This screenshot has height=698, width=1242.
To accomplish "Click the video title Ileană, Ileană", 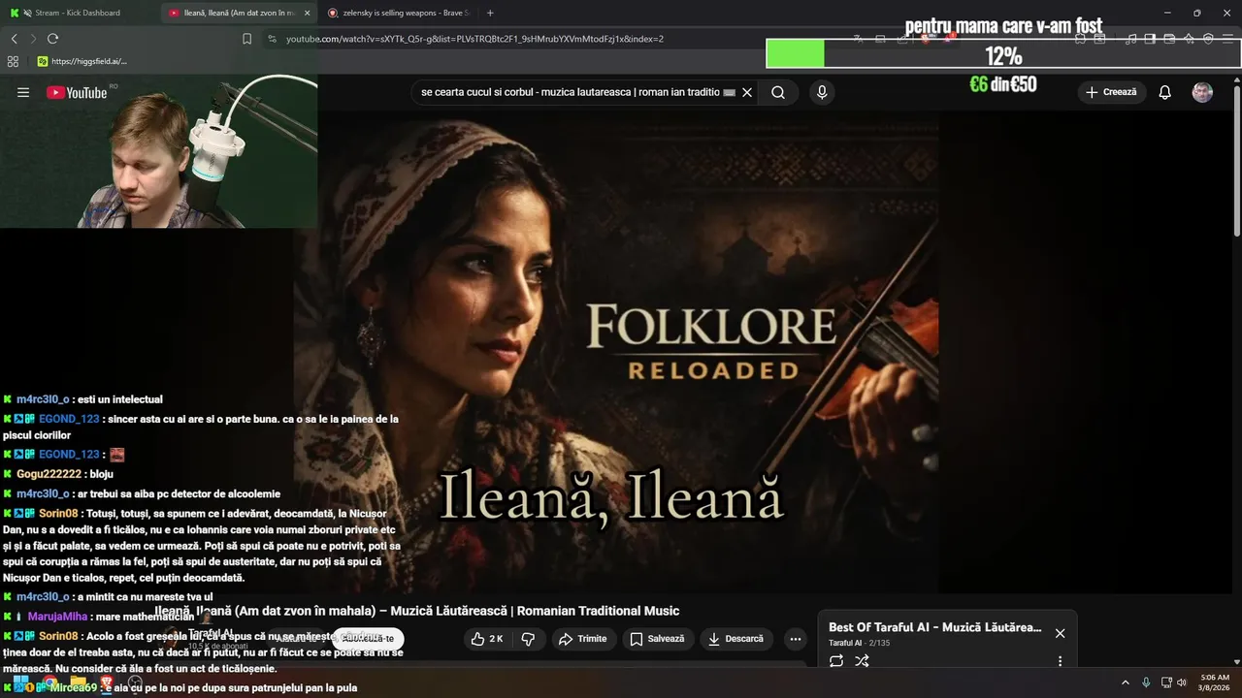I will point(417,611).
